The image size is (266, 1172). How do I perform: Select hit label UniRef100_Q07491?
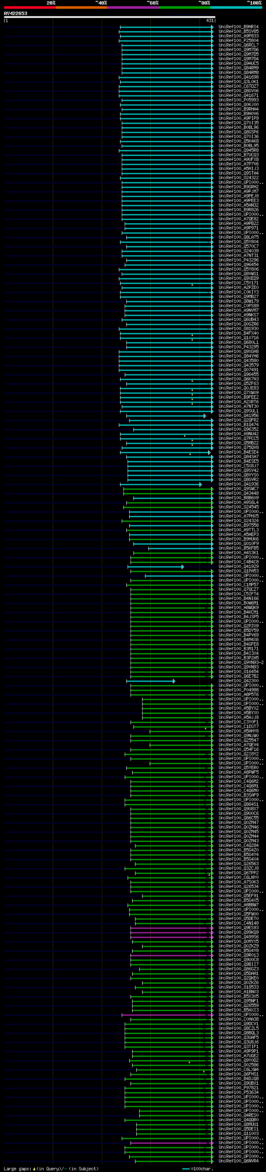coord(238,370)
